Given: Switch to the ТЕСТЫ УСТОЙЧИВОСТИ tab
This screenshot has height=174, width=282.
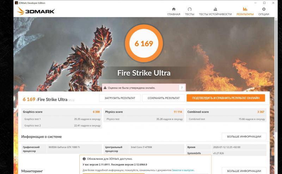Looking at the screenshot, I should pyautogui.click(x=215, y=11).
